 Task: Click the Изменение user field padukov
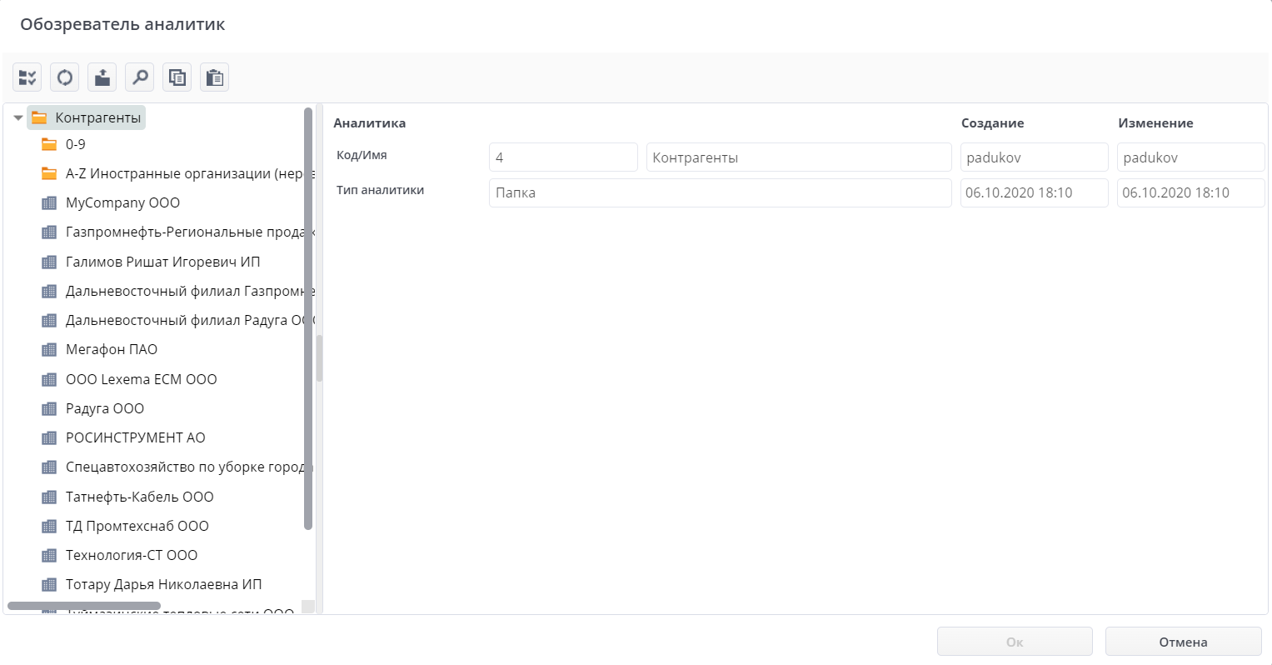point(1191,157)
